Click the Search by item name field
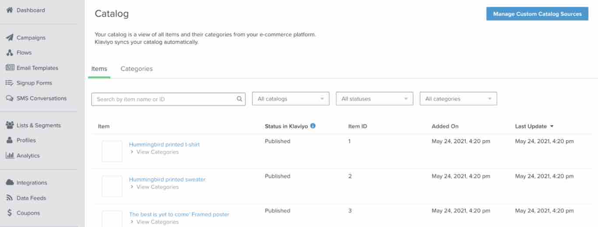The width and height of the screenshot is (598, 227). click(169, 99)
